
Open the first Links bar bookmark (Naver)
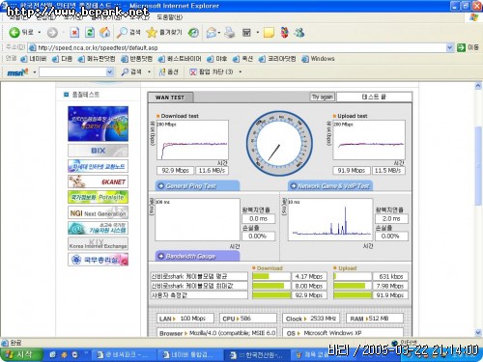pyautogui.click(x=34, y=59)
